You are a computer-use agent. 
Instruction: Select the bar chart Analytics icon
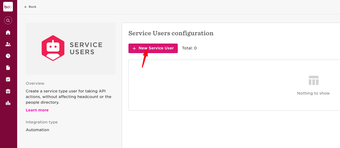click(x=8, y=103)
